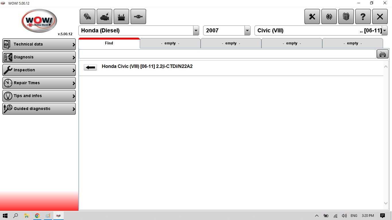
Task: Click the results scrollbar up arrow
Action: [x=386, y=67]
